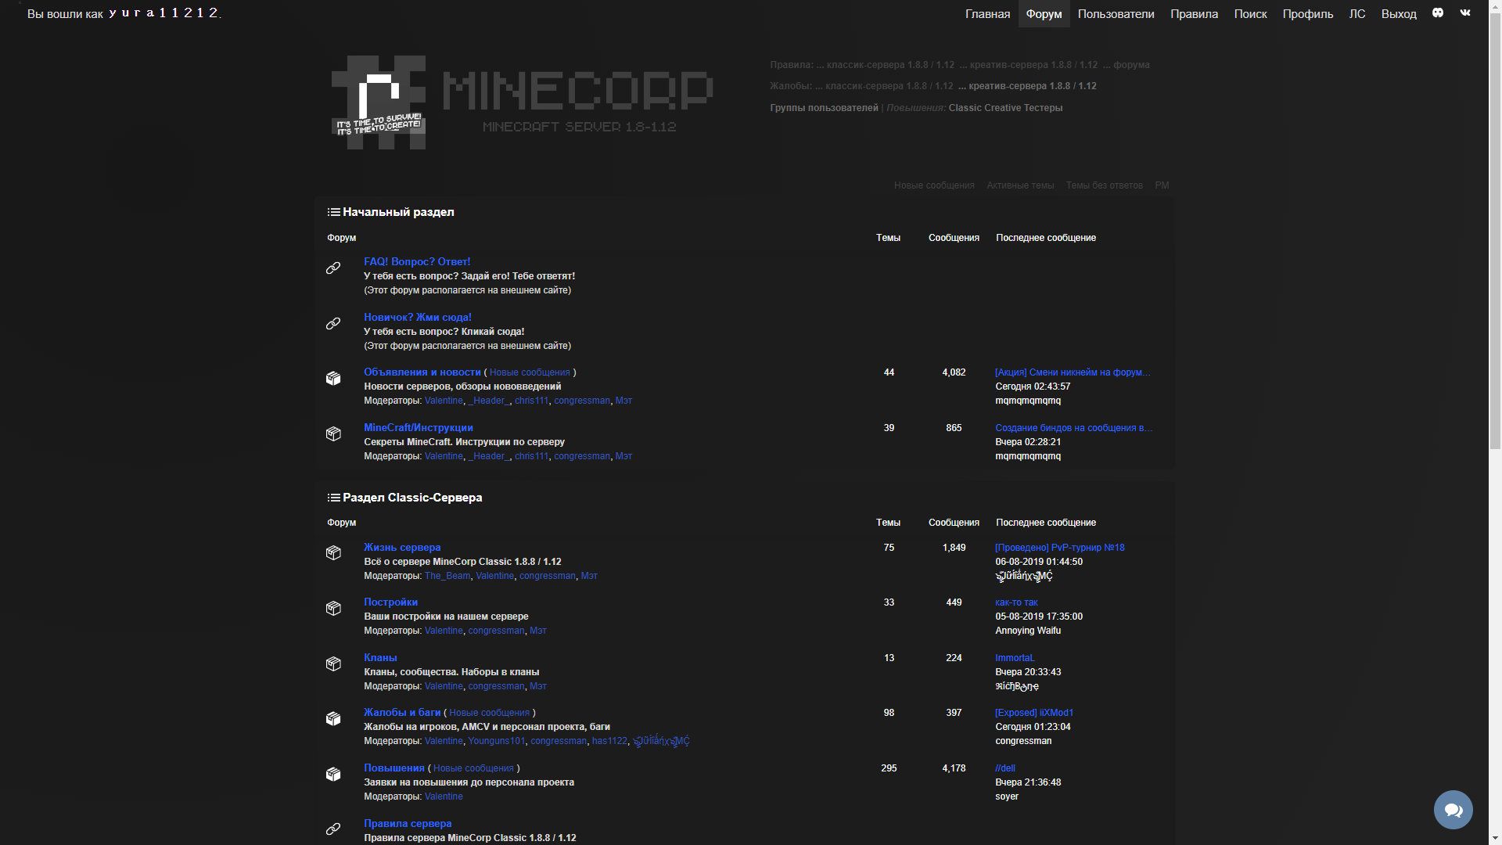Open last post как-то так
The image size is (1502, 845).
[x=1016, y=602]
